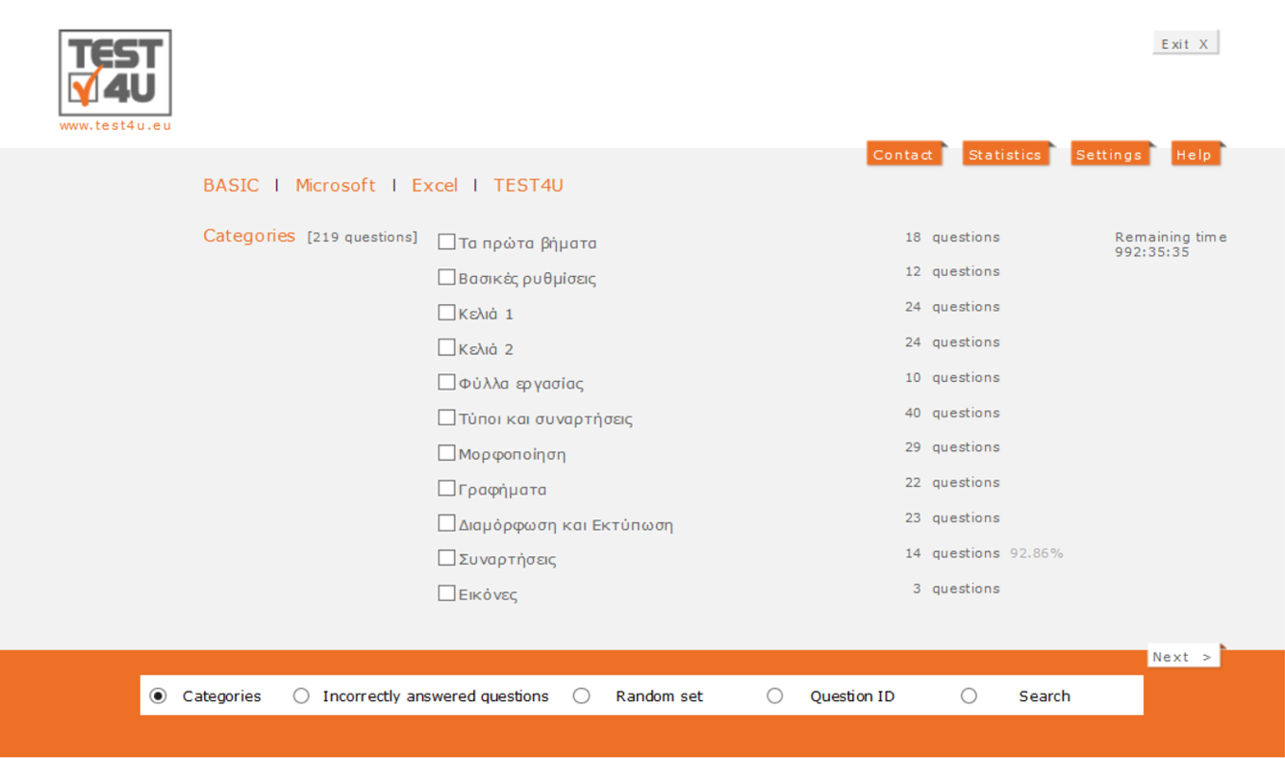The width and height of the screenshot is (1285, 758).
Task: Check the Εικόνες category
Action: [x=446, y=593]
